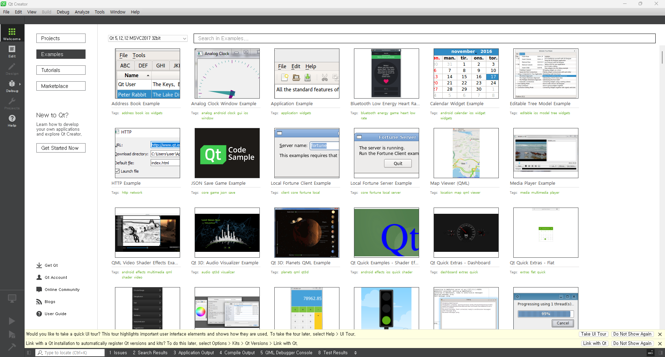The width and height of the screenshot is (665, 357).
Task: Open Help mode in the left sidebar
Action: pos(12,120)
